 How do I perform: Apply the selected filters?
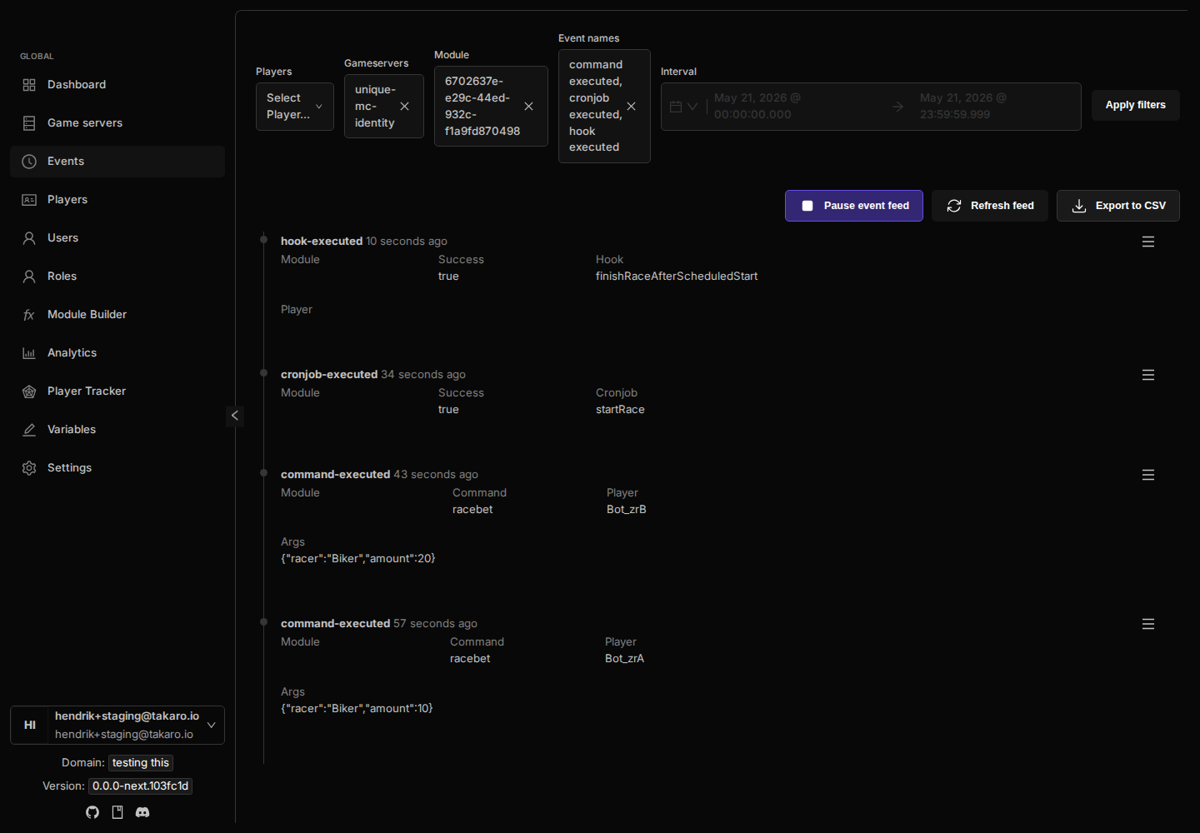(1135, 105)
